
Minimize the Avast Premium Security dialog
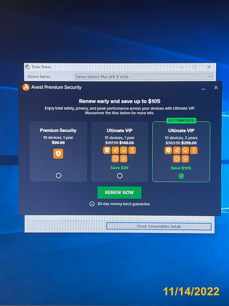coord(203,89)
